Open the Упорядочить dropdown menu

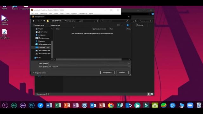(x=39, y=25)
